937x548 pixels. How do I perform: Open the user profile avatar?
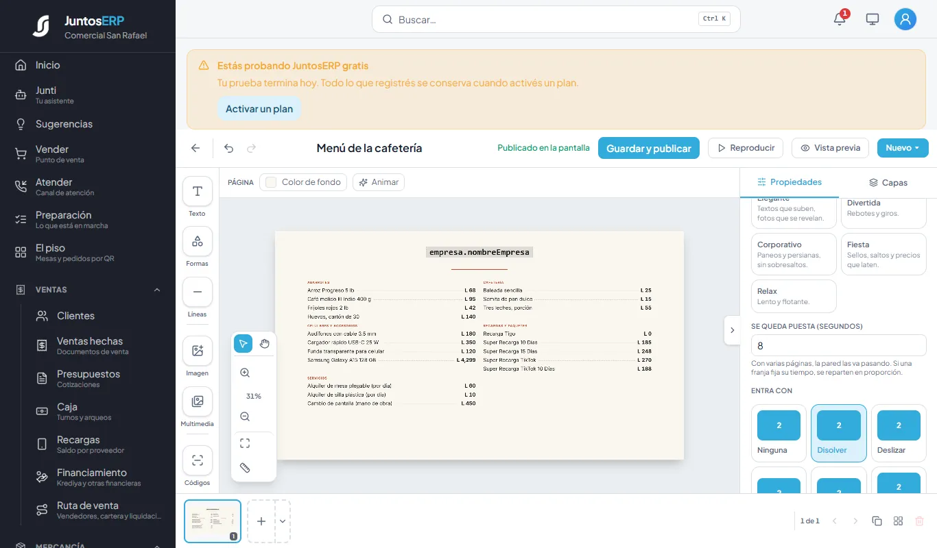(x=905, y=19)
